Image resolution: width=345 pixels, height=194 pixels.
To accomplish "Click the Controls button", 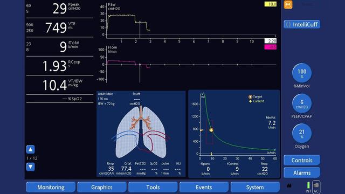I will [x=302, y=160].
